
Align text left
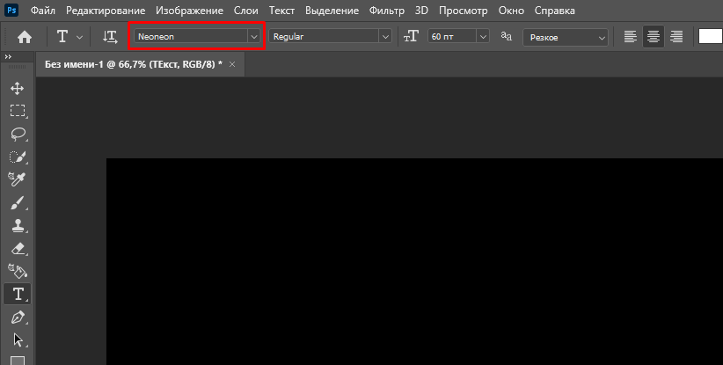[x=631, y=36]
